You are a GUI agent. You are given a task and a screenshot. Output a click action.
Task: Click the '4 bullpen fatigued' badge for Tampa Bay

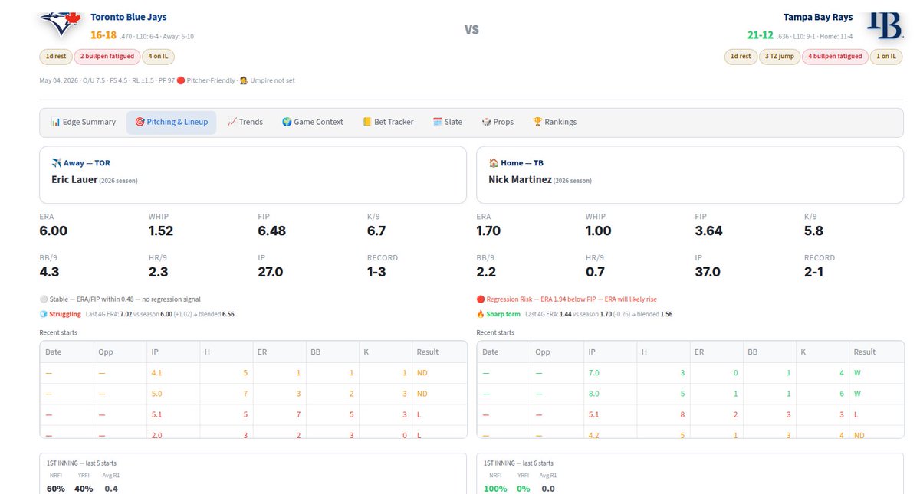click(x=835, y=56)
